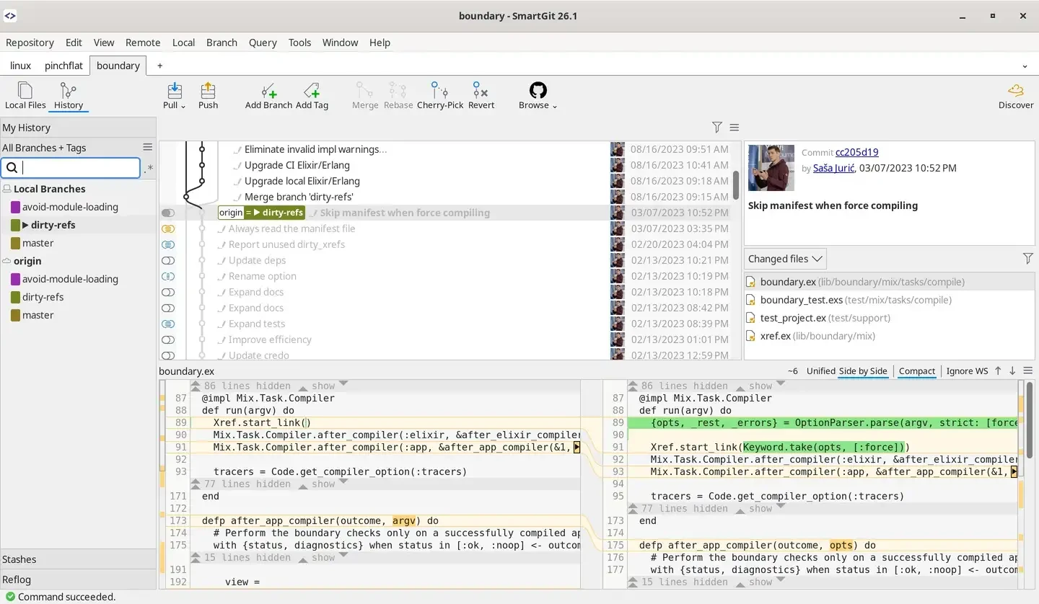Click the olive swatch of local master branch
This screenshot has height=604, width=1039.
[15, 243]
